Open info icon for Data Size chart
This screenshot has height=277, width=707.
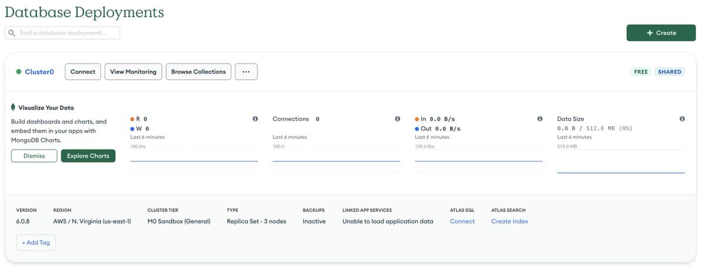[x=682, y=119]
